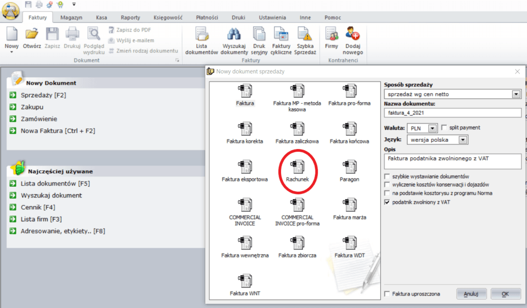Expand the Język language dropdown
This screenshot has height=308, width=527.
point(463,139)
